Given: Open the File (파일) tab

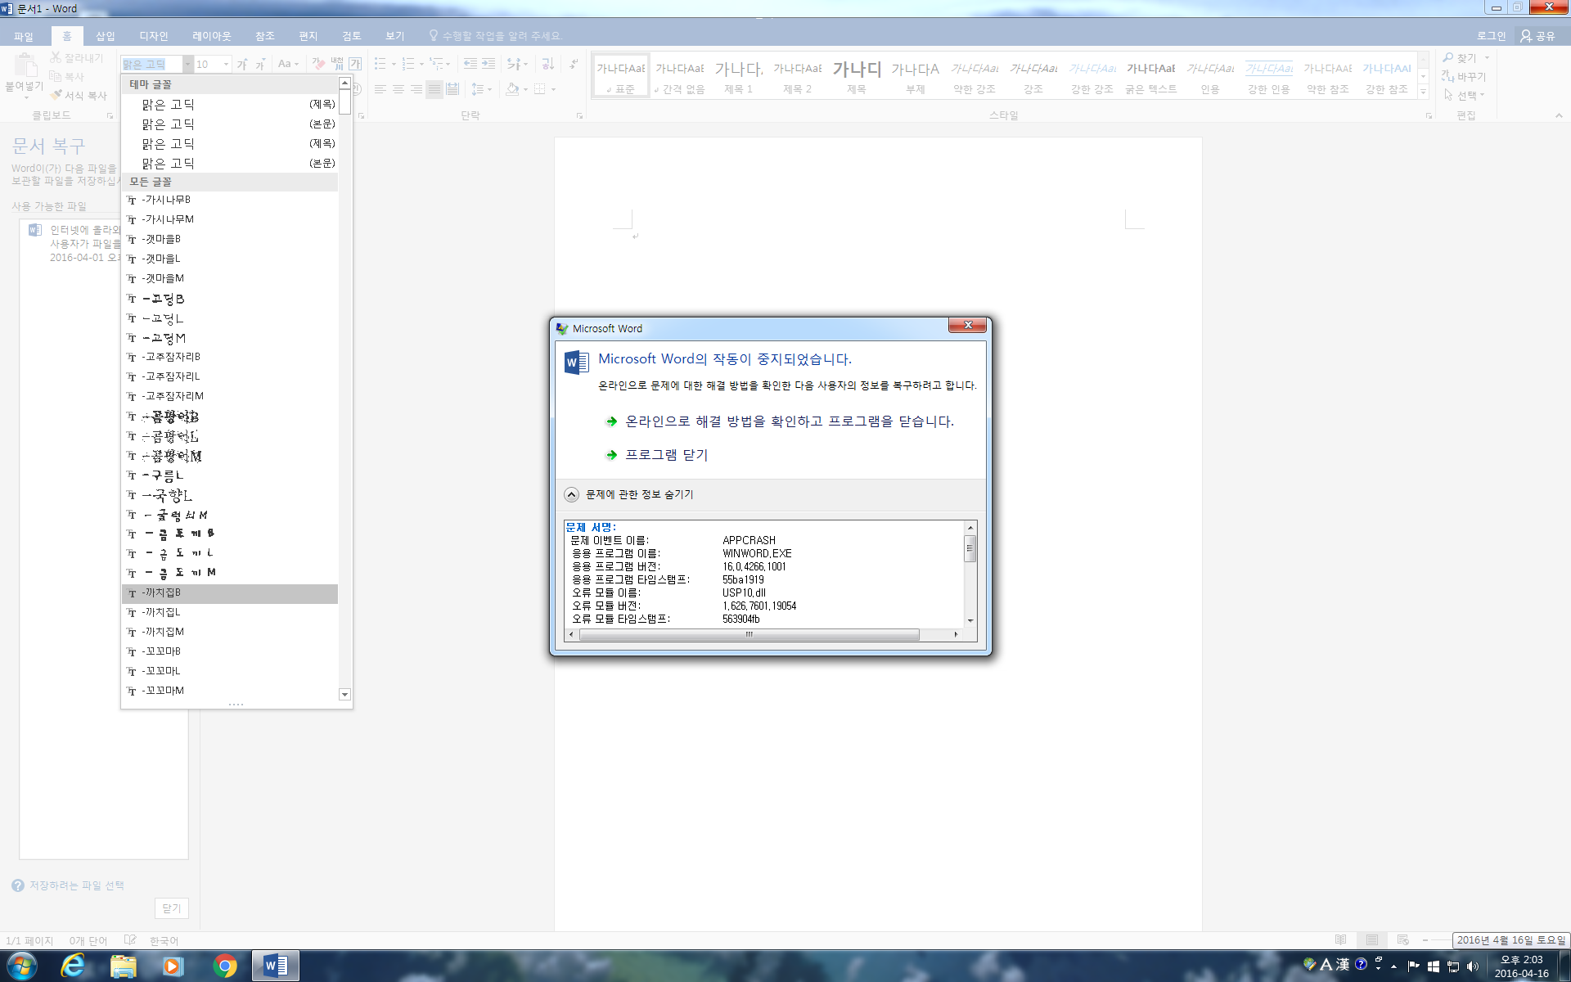Looking at the screenshot, I should 24,36.
